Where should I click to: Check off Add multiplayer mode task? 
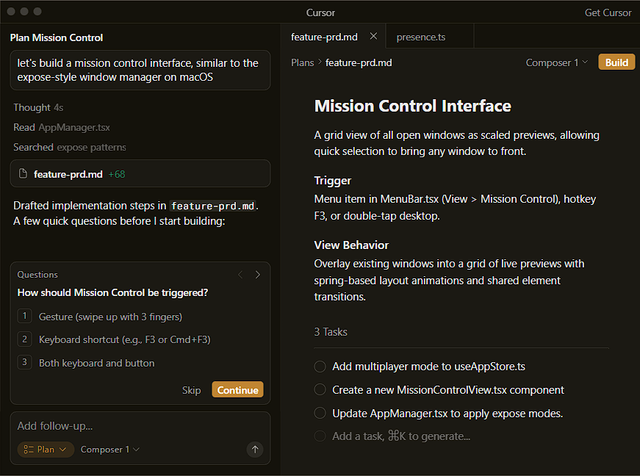[320, 367]
